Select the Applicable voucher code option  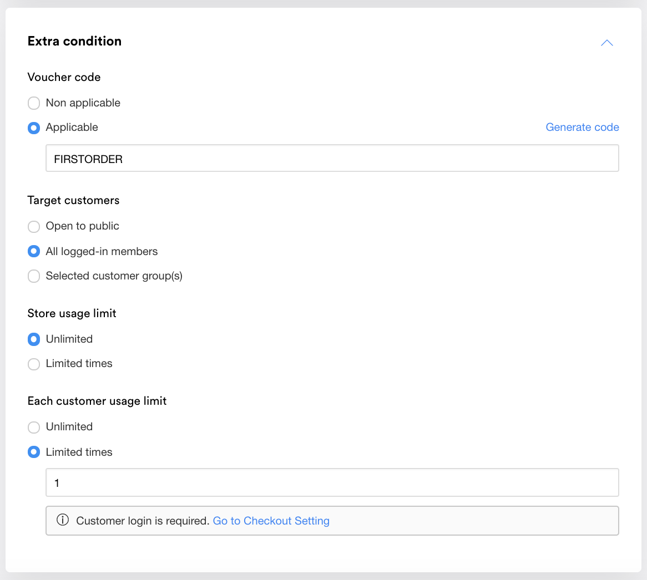34,128
